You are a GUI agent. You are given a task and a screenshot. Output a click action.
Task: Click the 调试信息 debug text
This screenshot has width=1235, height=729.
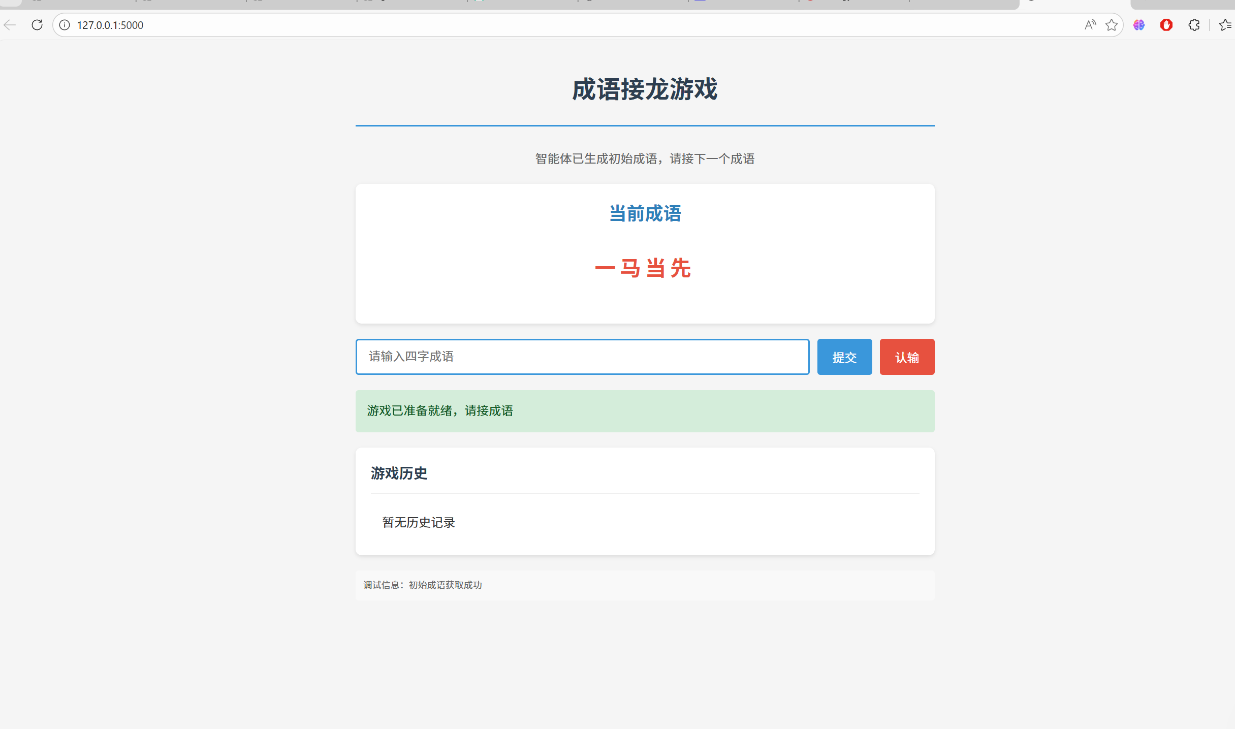click(x=423, y=585)
